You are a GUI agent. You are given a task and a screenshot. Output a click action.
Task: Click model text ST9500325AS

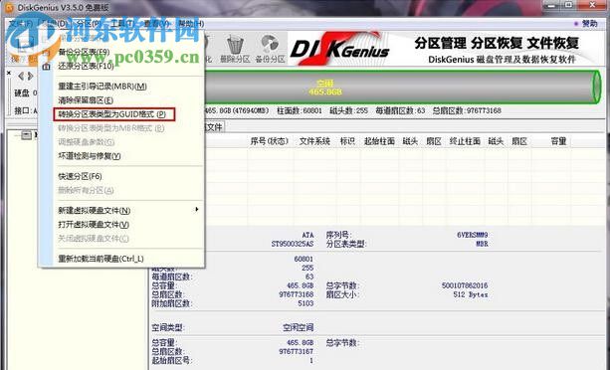point(293,244)
